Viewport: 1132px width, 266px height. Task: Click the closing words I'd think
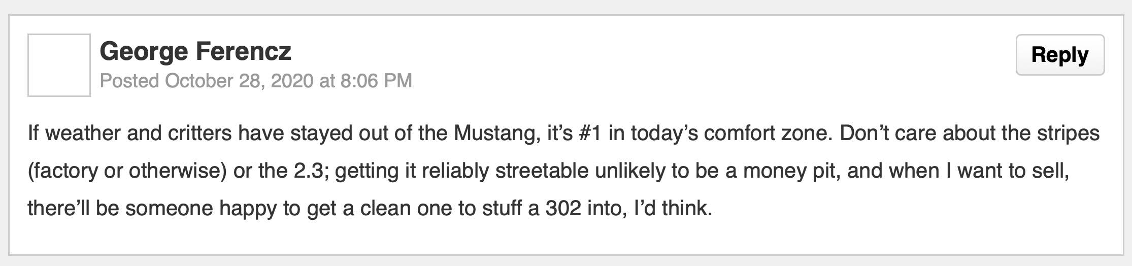tap(673, 209)
